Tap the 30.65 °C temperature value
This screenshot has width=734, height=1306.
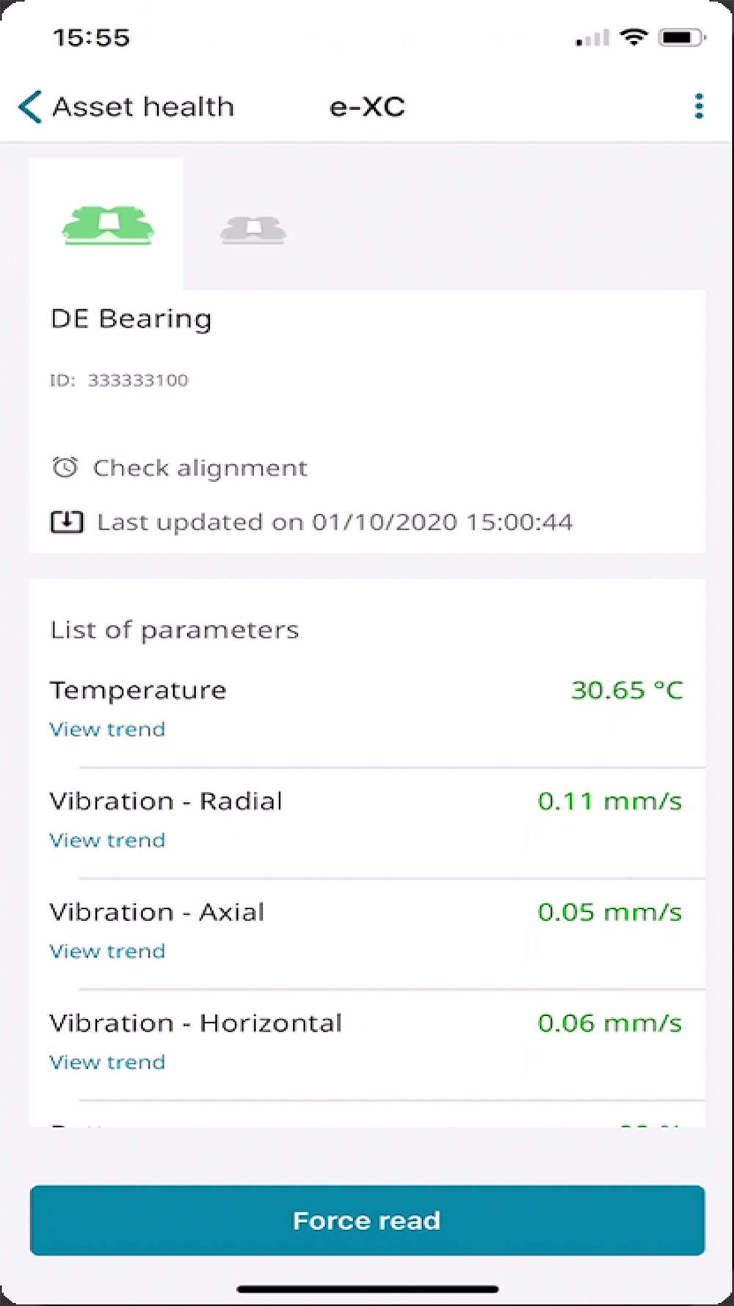pos(627,690)
